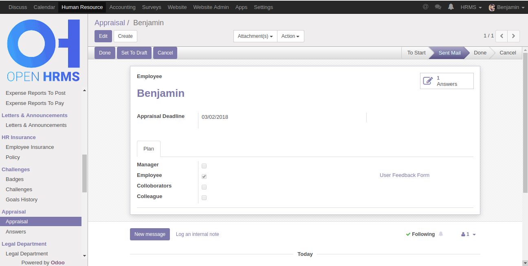The image size is (528, 266).
Task: Go to next record with right arrow
Action: tap(513, 36)
